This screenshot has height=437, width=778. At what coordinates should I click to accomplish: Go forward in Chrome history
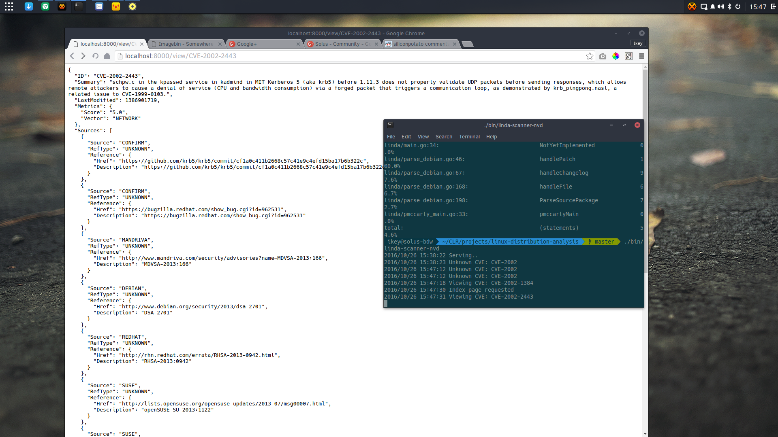tap(83, 56)
